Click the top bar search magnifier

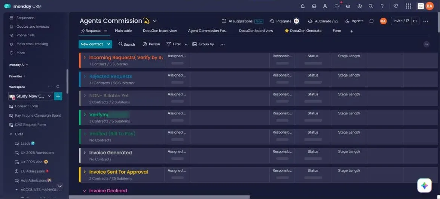point(371,6)
